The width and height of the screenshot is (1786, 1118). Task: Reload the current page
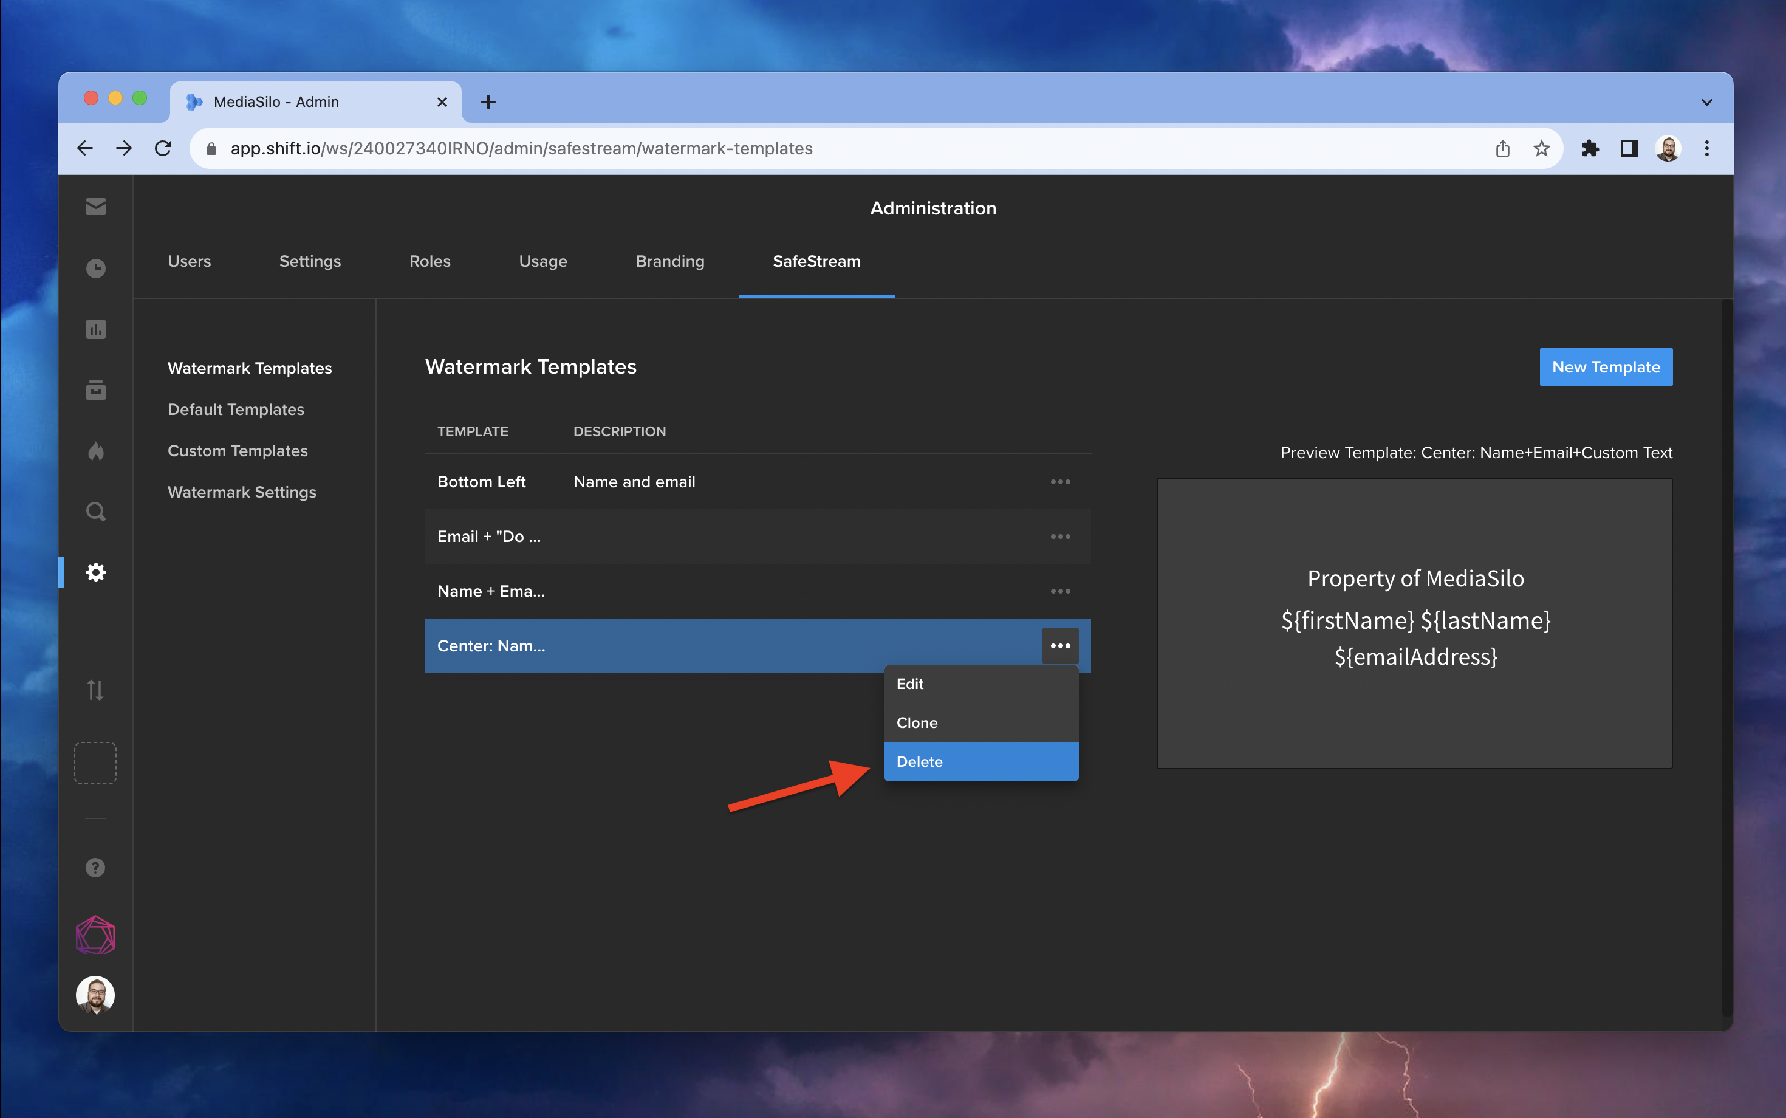[163, 149]
